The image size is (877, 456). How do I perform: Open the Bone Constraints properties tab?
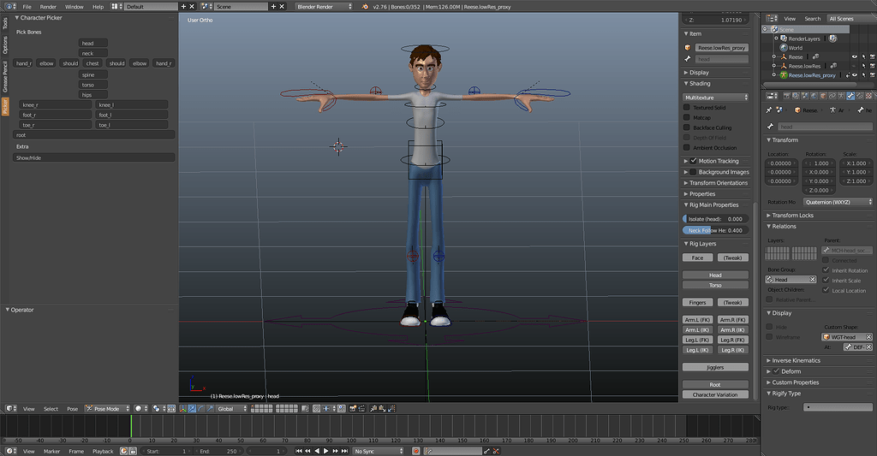860,96
